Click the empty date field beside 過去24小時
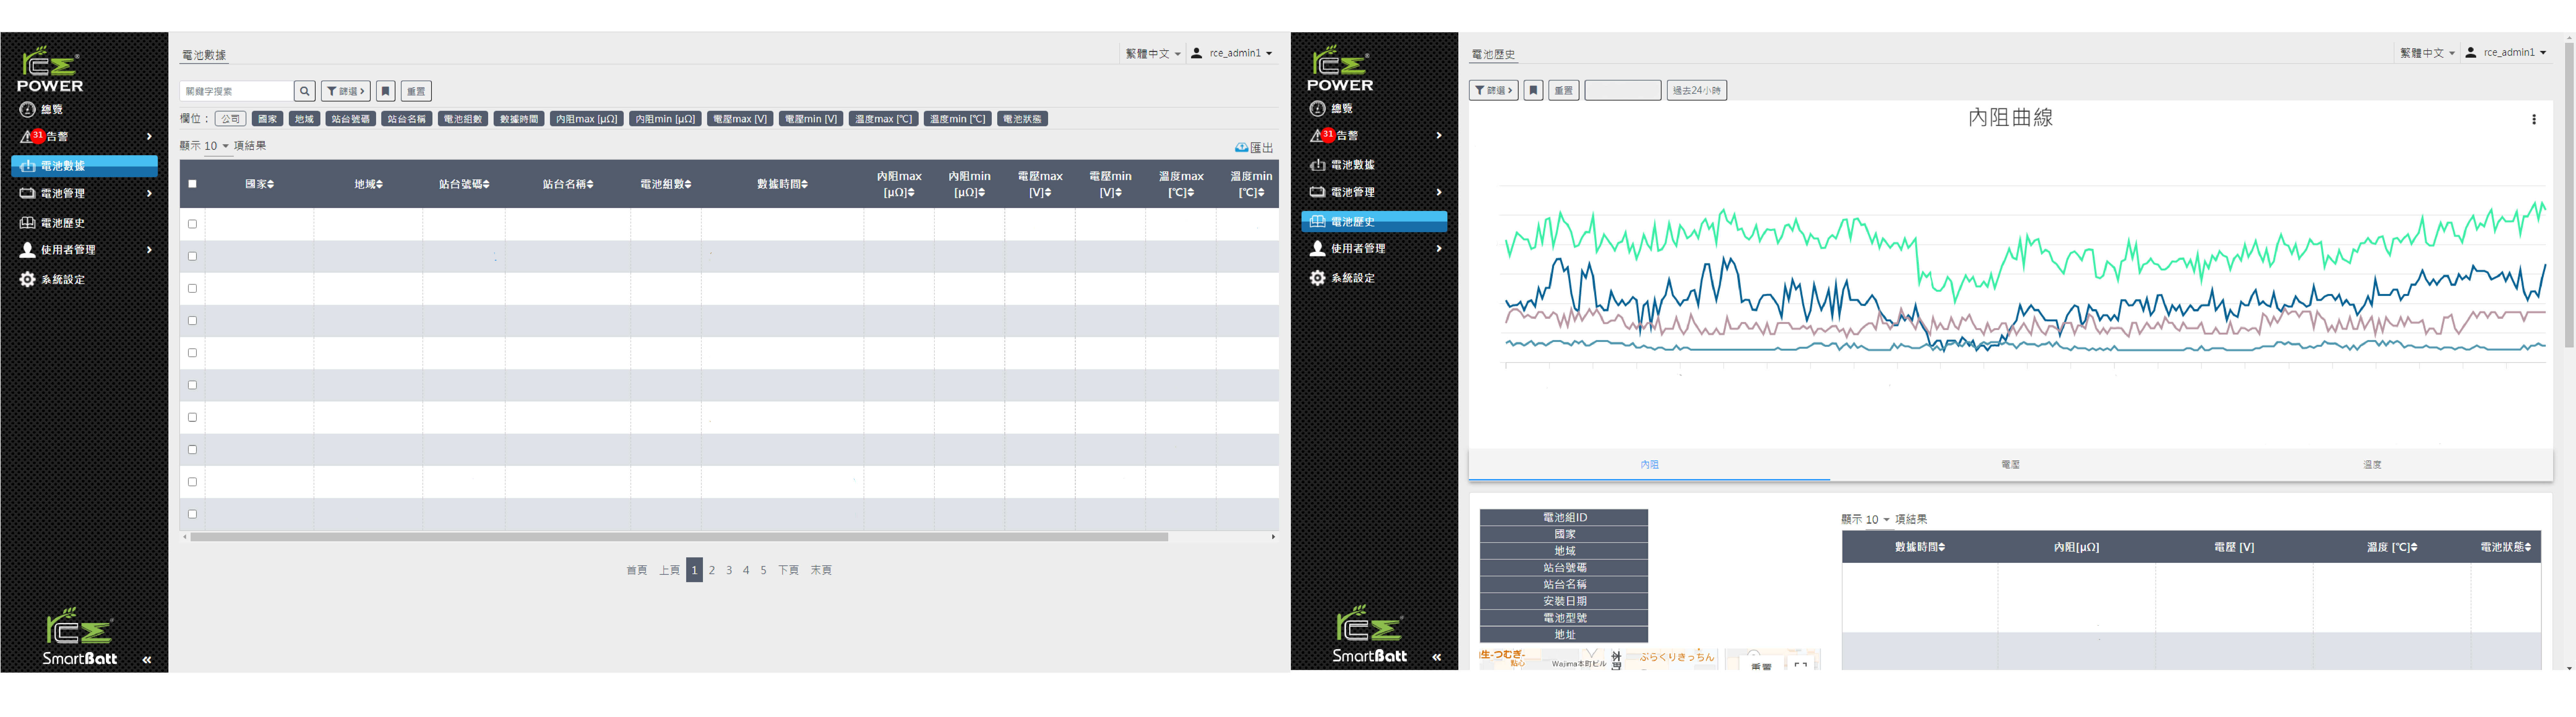Image resolution: width=2576 pixels, height=717 pixels. [x=1623, y=90]
